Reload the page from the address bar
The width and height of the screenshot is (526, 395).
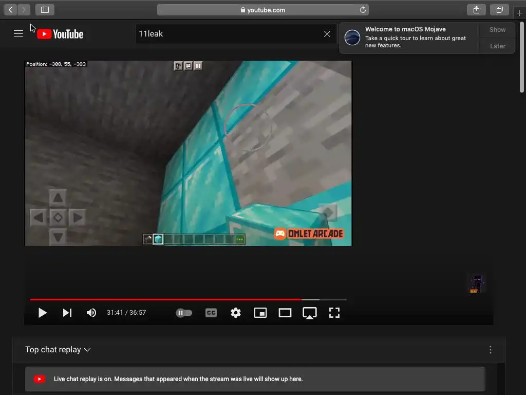363,10
